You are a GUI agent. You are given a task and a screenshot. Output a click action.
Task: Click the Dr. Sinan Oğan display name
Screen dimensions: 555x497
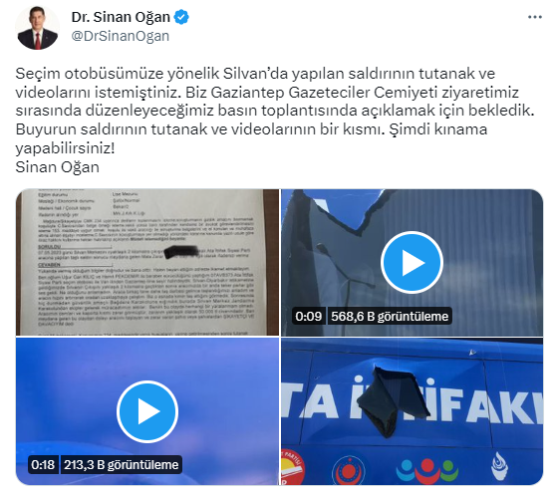click(121, 17)
